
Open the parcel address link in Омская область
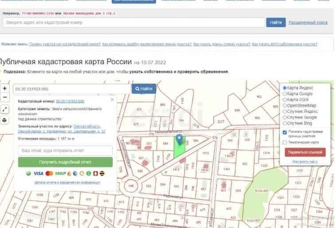pyautogui.click(x=62, y=129)
